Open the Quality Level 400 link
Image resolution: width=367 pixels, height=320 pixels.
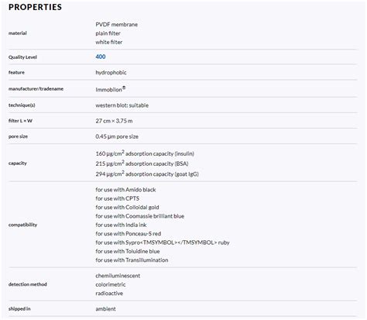coord(101,57)
